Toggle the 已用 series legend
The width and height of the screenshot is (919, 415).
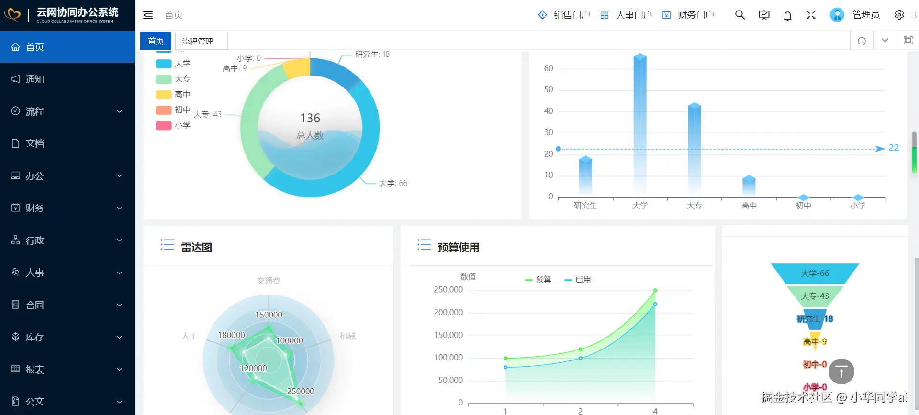[577, 279]
